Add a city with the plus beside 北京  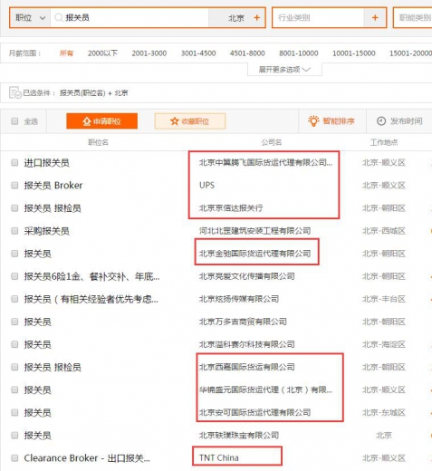[256, 18]
